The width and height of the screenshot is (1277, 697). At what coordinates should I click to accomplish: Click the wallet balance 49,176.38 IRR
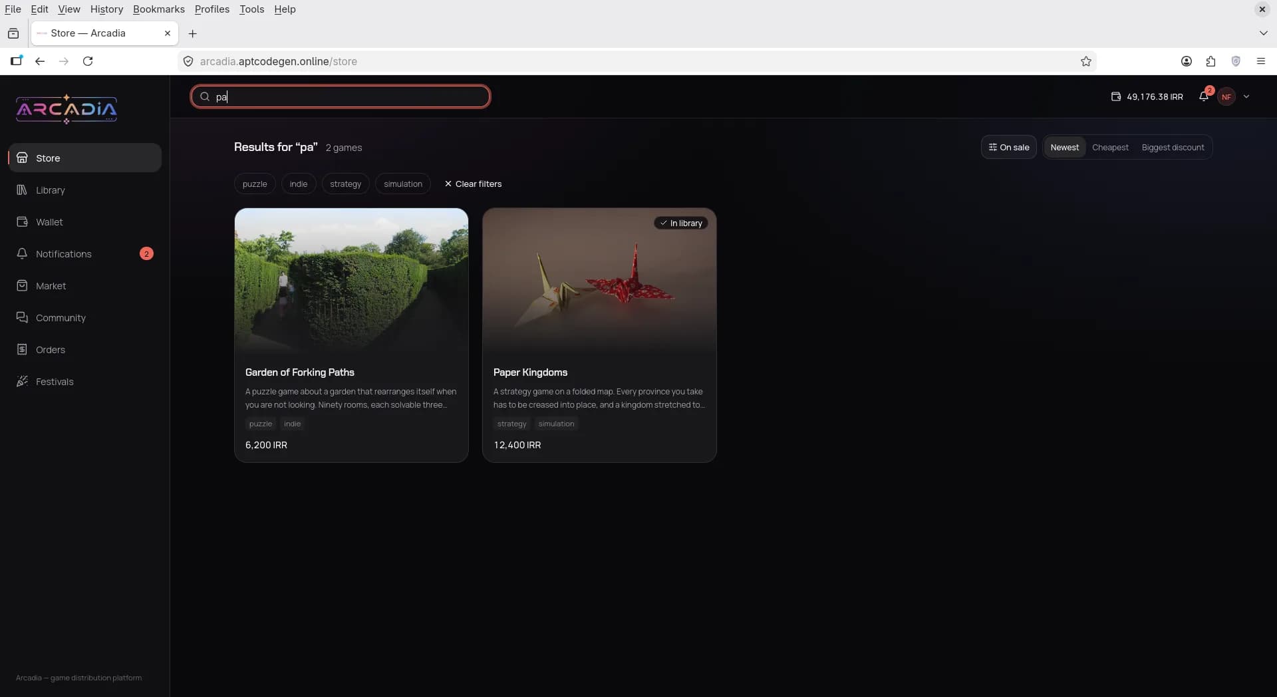[x=1147, y=96]
